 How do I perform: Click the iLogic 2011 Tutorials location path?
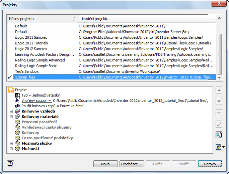[145, 43]
